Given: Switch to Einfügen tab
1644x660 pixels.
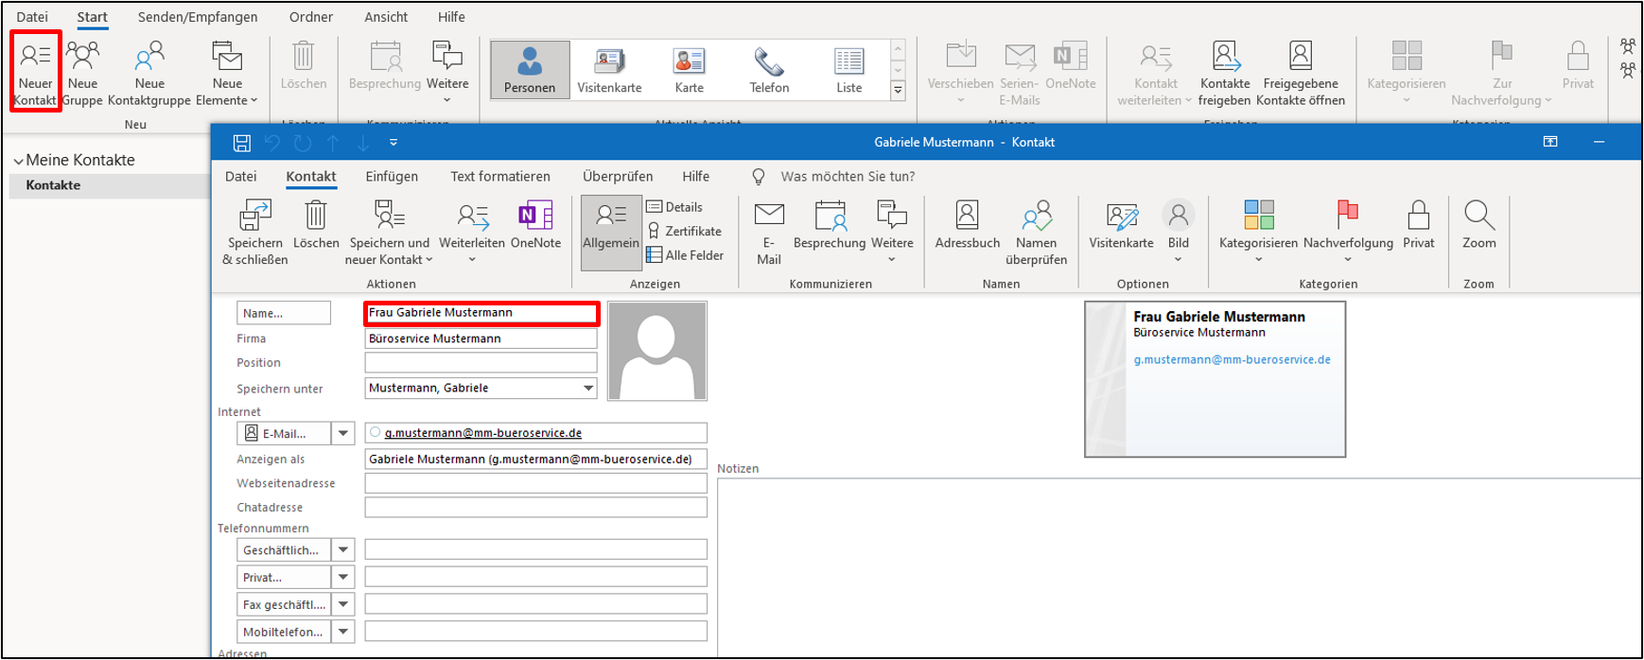Looking at the screenshot, I should pyautogui.click(x=392, y=176).
